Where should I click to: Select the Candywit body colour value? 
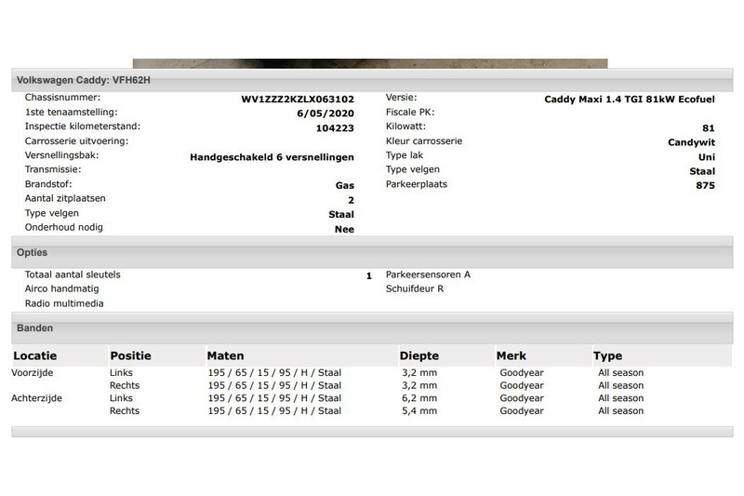coord(691,142)
